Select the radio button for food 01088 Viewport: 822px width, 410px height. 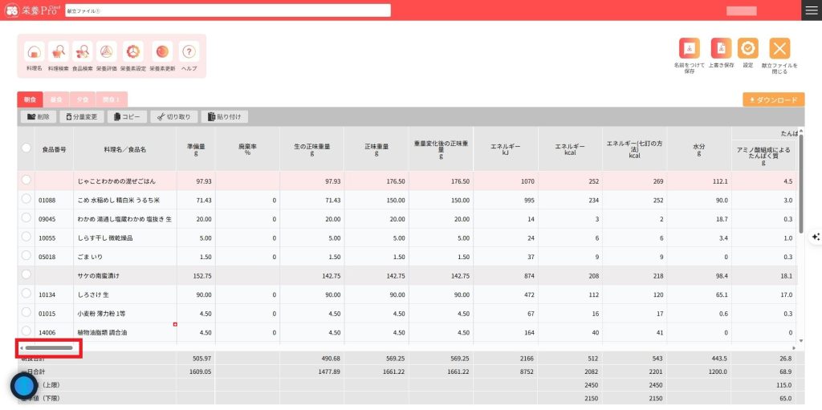point(26,199)
